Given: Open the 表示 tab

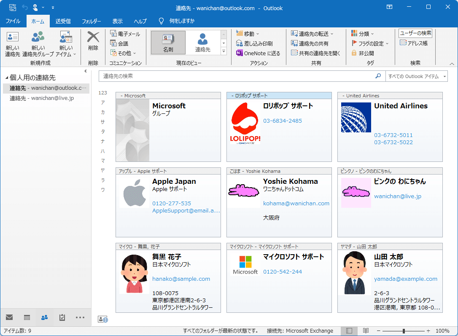Looking at the screenshot, I should click(117, 21).
